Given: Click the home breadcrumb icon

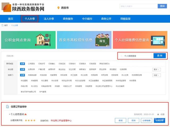Looking at the screenshot, I should (3, 25).
